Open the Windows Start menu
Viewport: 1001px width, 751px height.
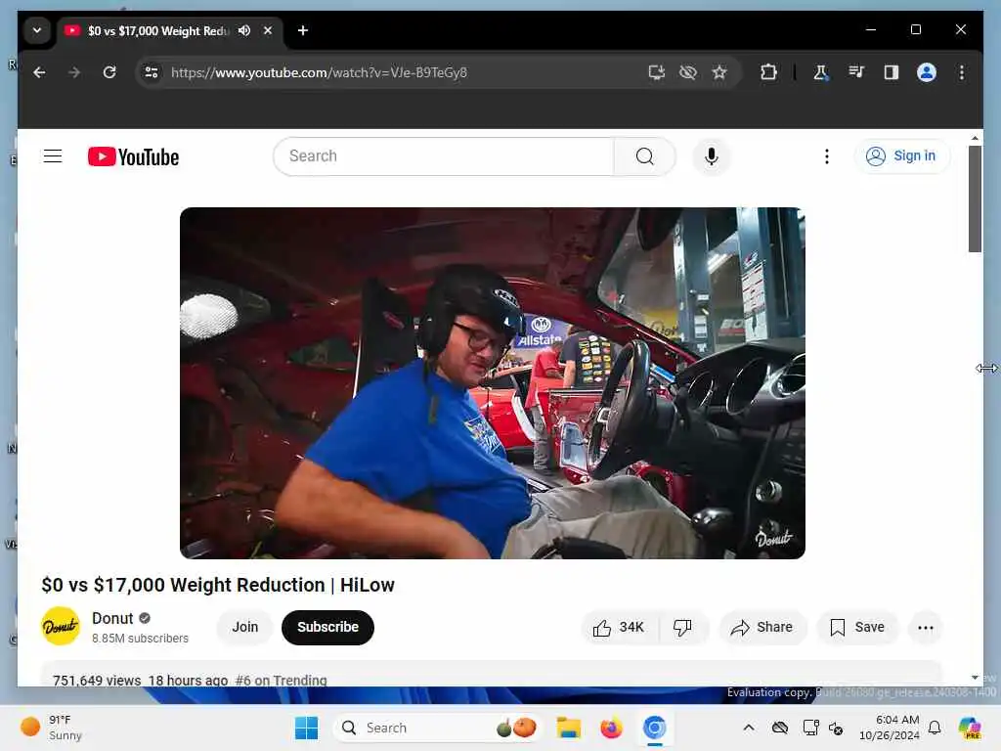point(306,728)
